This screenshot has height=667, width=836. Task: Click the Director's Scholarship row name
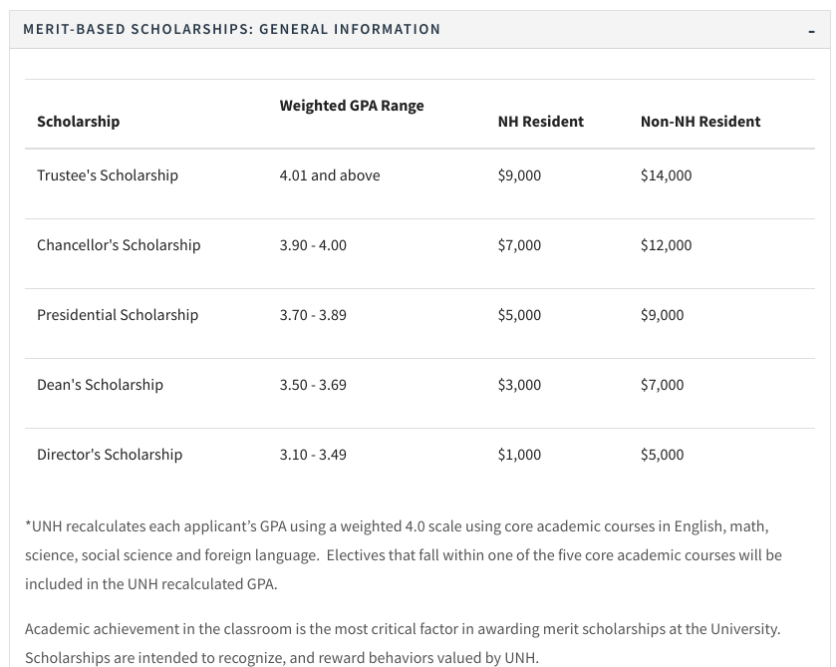[110, 455]
